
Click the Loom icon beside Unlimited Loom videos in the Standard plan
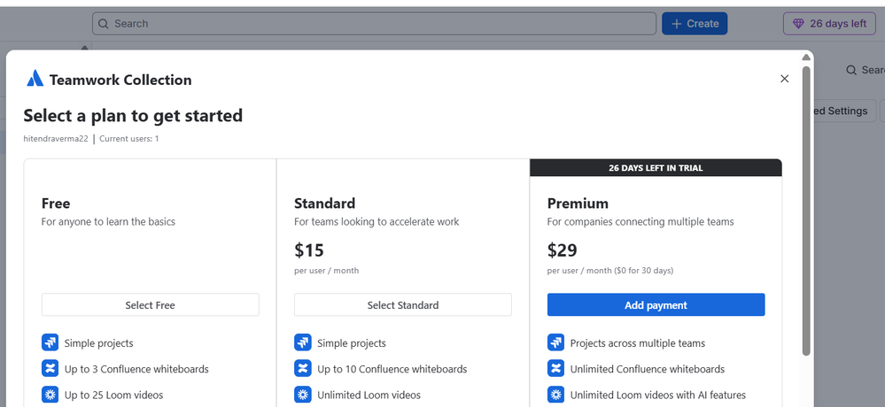(x=302, y=395)
